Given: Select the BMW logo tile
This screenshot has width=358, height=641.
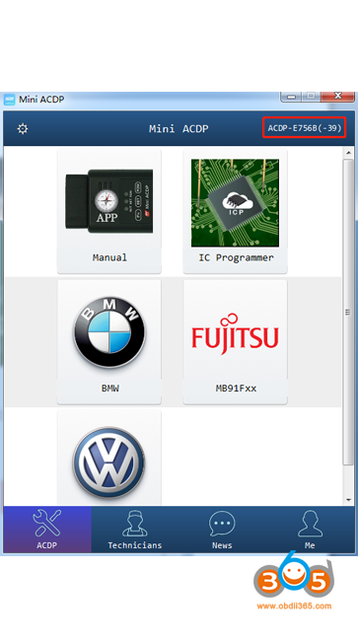Looking at the screenshot, I should (109, 342).
